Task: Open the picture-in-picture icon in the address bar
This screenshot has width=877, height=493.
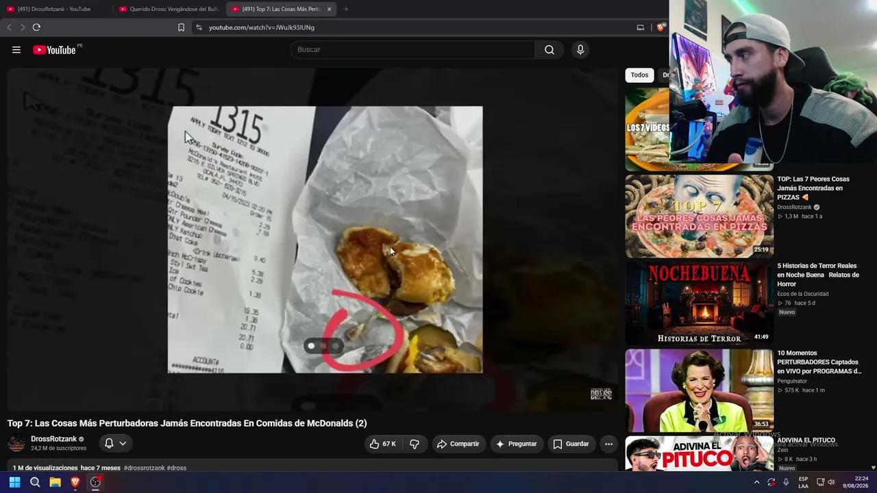Action: (x=641, y=27)
